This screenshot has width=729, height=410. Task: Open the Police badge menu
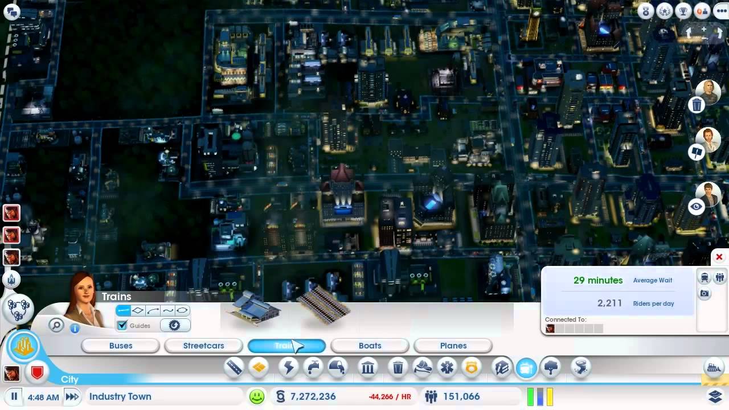click(472, 368)
